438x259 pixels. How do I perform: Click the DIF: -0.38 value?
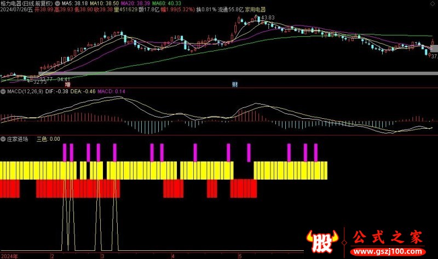pyautogui.click(x=57, y=91)
